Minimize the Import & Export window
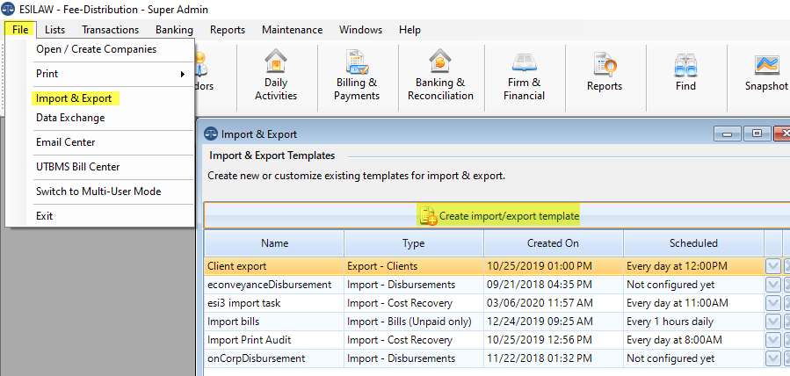Screen dimensions: 790x376 [x=727, y=134]
